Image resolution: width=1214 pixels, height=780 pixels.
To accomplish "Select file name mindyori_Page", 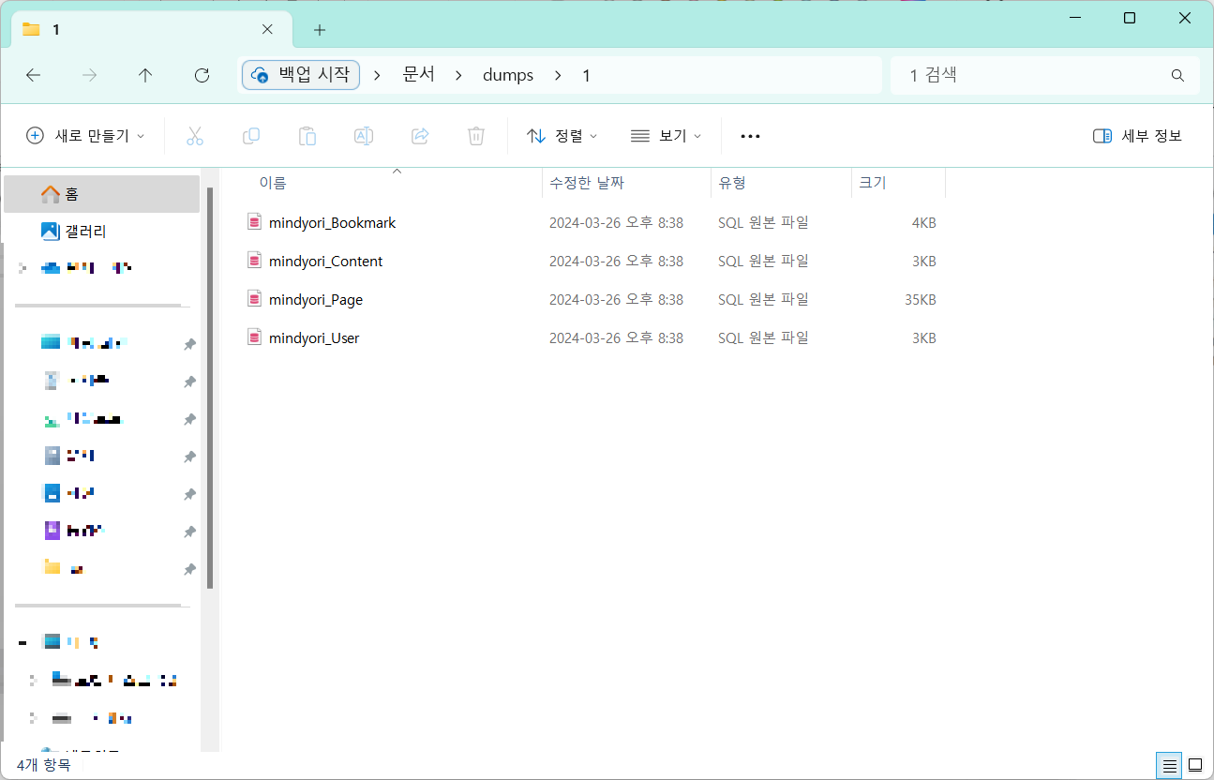I will point(315,300).
